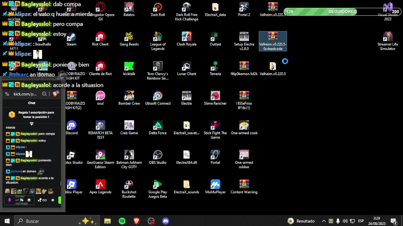Viewport: 403px width, 226px height.
Task: Open Brave Shields in the chat popup
Action: coord(55,94)
